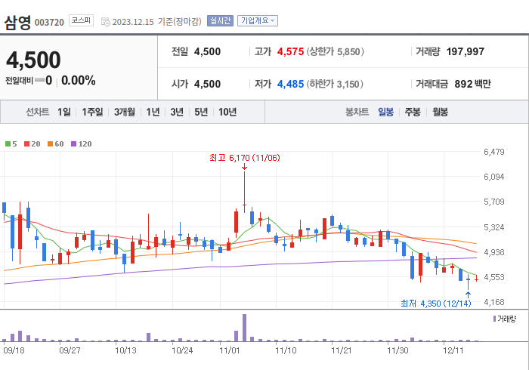Click the red 20-day moving average swatch

tap(26, 144)
